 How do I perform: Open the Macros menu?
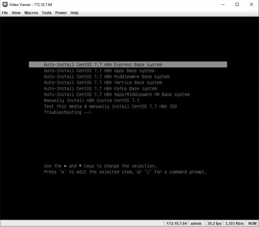[x=31, y=13]
